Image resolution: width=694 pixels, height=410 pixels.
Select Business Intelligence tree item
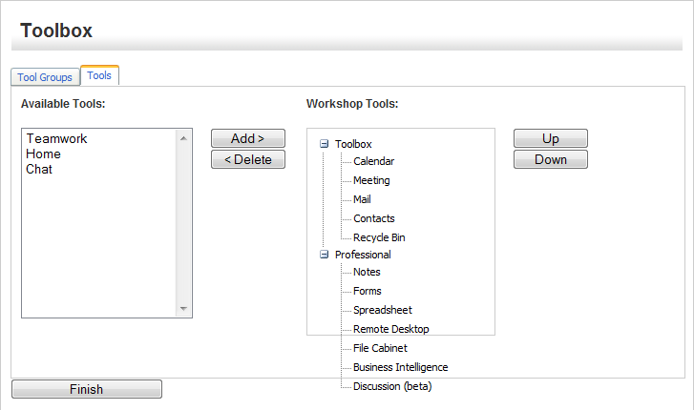400,367
